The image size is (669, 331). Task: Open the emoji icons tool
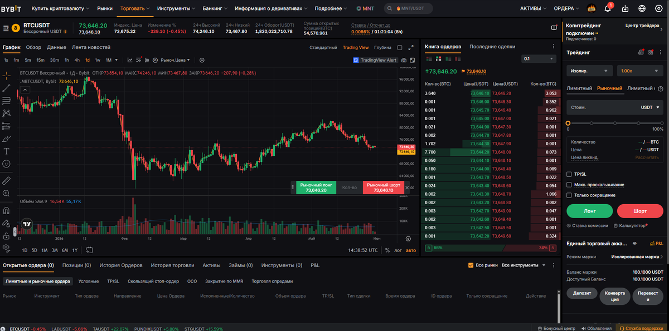(6, 164)
